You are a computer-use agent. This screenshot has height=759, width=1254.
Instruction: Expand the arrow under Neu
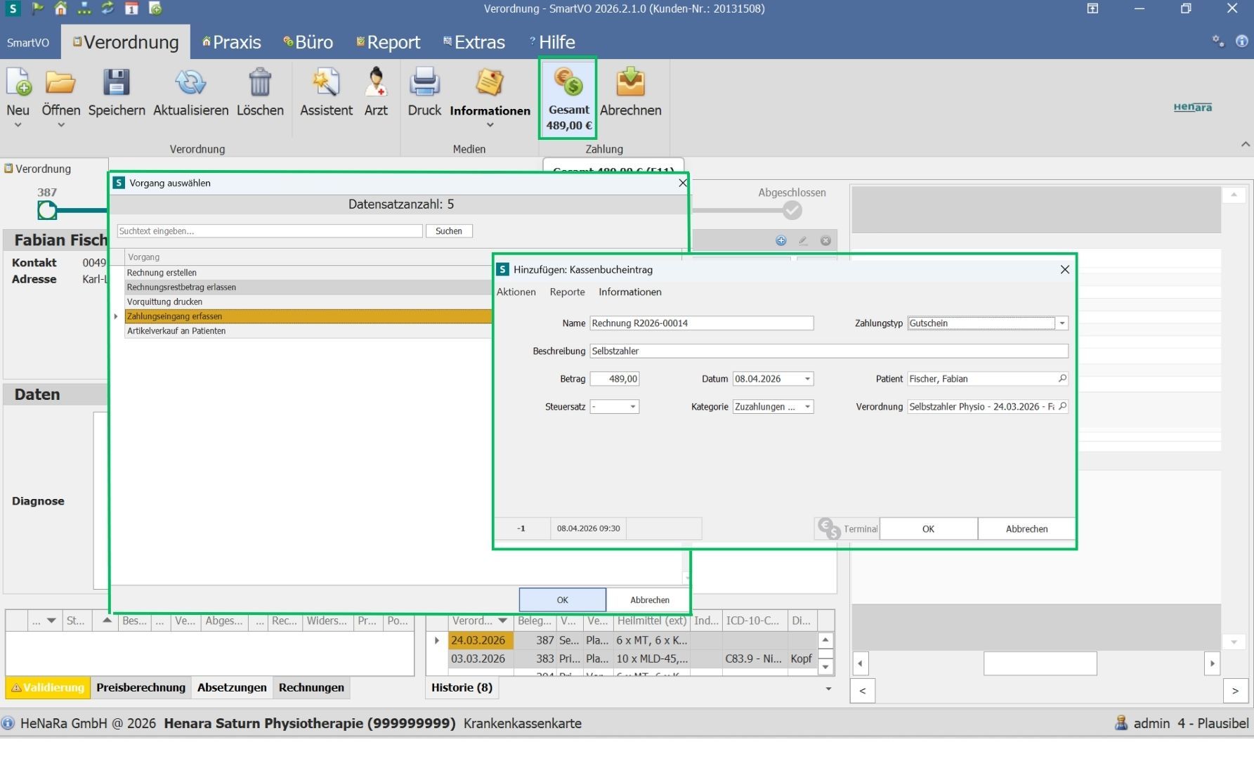tap(18, 125)
